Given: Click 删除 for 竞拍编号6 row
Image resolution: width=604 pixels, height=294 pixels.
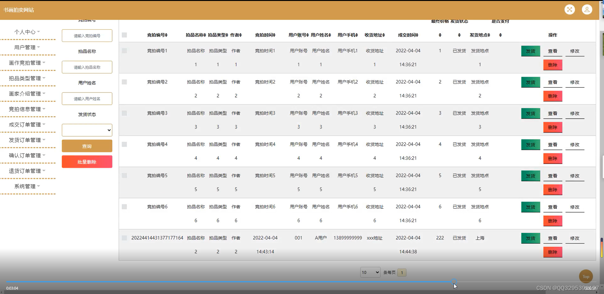Looking at the screenshot, I should click(x=553, y=221).
